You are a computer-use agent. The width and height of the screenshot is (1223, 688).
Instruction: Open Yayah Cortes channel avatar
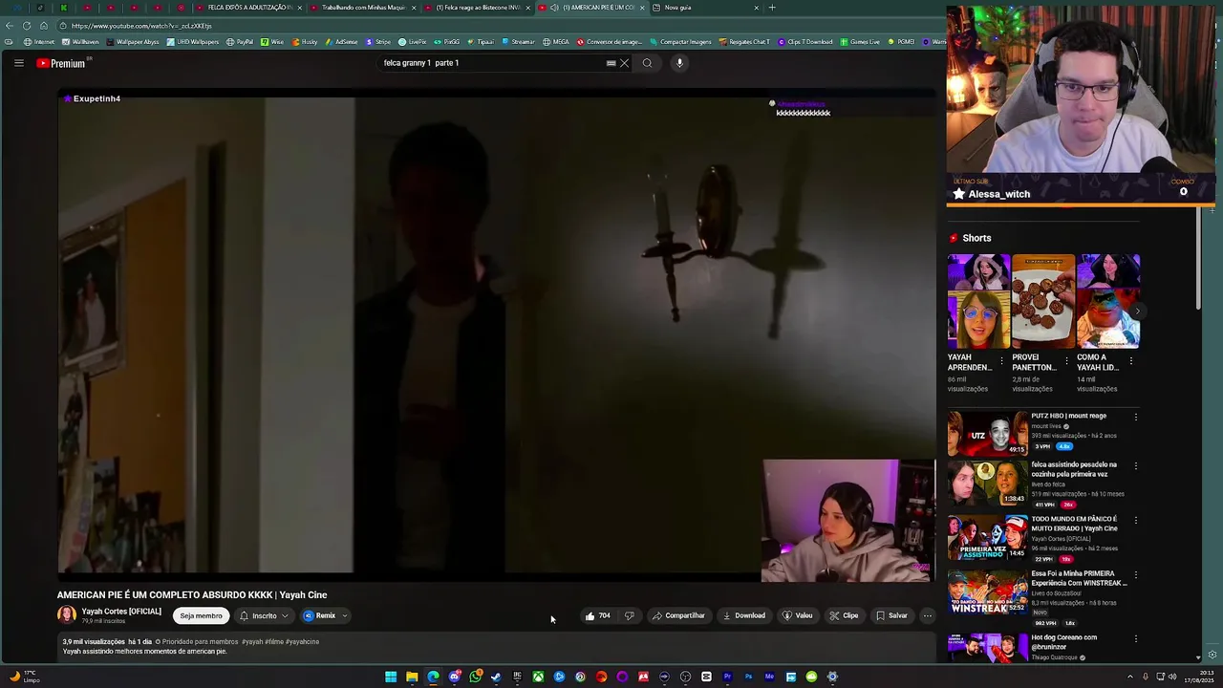67,615
